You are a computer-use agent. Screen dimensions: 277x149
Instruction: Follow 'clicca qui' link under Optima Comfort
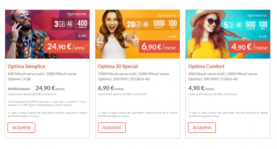[215, 116]
